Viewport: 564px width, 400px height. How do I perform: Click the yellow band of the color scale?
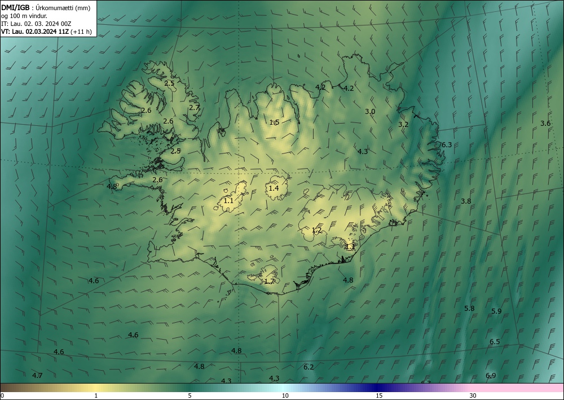coord(96,388)
